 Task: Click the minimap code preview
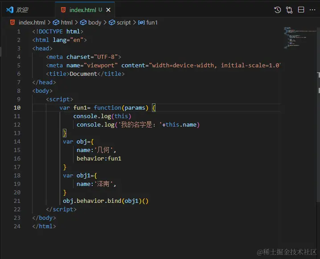(x=299, y=38)
